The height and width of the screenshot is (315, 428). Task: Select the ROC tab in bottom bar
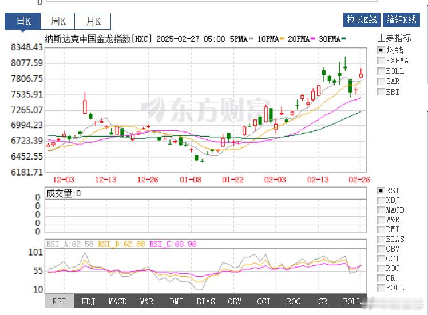click(x=294, y=301)
